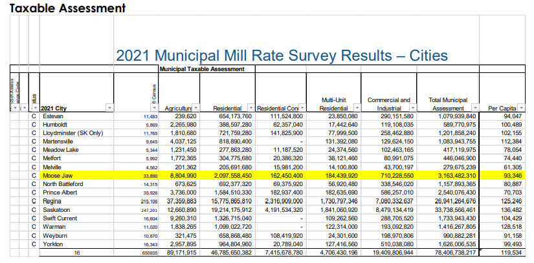Viewport: 534px width, 263px height.
Task: Select the Swift Current city cell
Action: pyautogui.click(x=76, y=218)
